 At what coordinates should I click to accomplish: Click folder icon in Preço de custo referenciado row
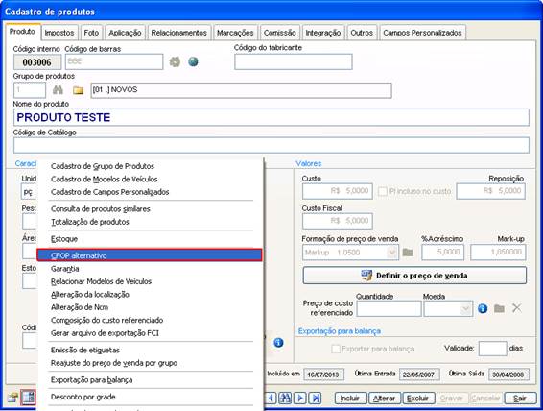499,308
